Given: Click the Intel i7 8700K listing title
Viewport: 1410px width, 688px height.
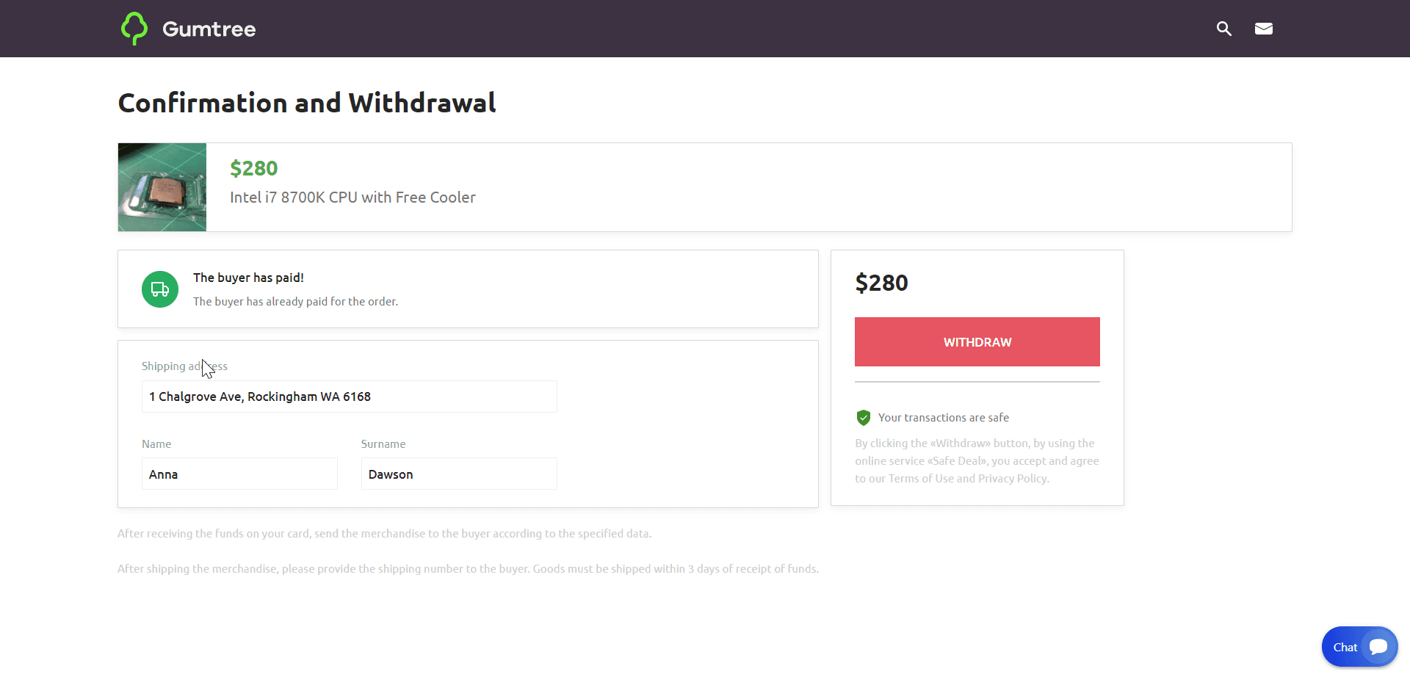Looking at the screenshot, I should pos(352,198).
